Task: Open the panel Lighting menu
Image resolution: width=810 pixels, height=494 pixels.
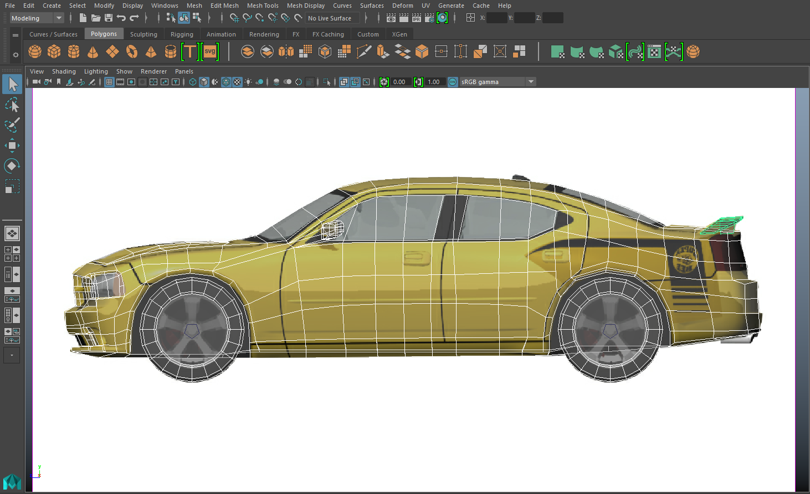Action: 96,71
